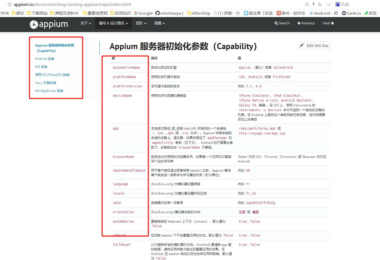Screen dimensions: 380x260
Task: Click inside the browser address bar
Action: pos(160,4)
